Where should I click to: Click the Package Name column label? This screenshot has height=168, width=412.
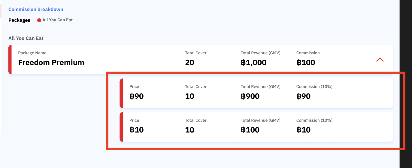[x=32, y=53]
